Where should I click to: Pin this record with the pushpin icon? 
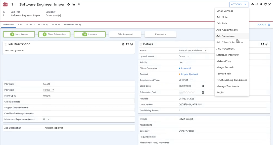pos(261,4)
